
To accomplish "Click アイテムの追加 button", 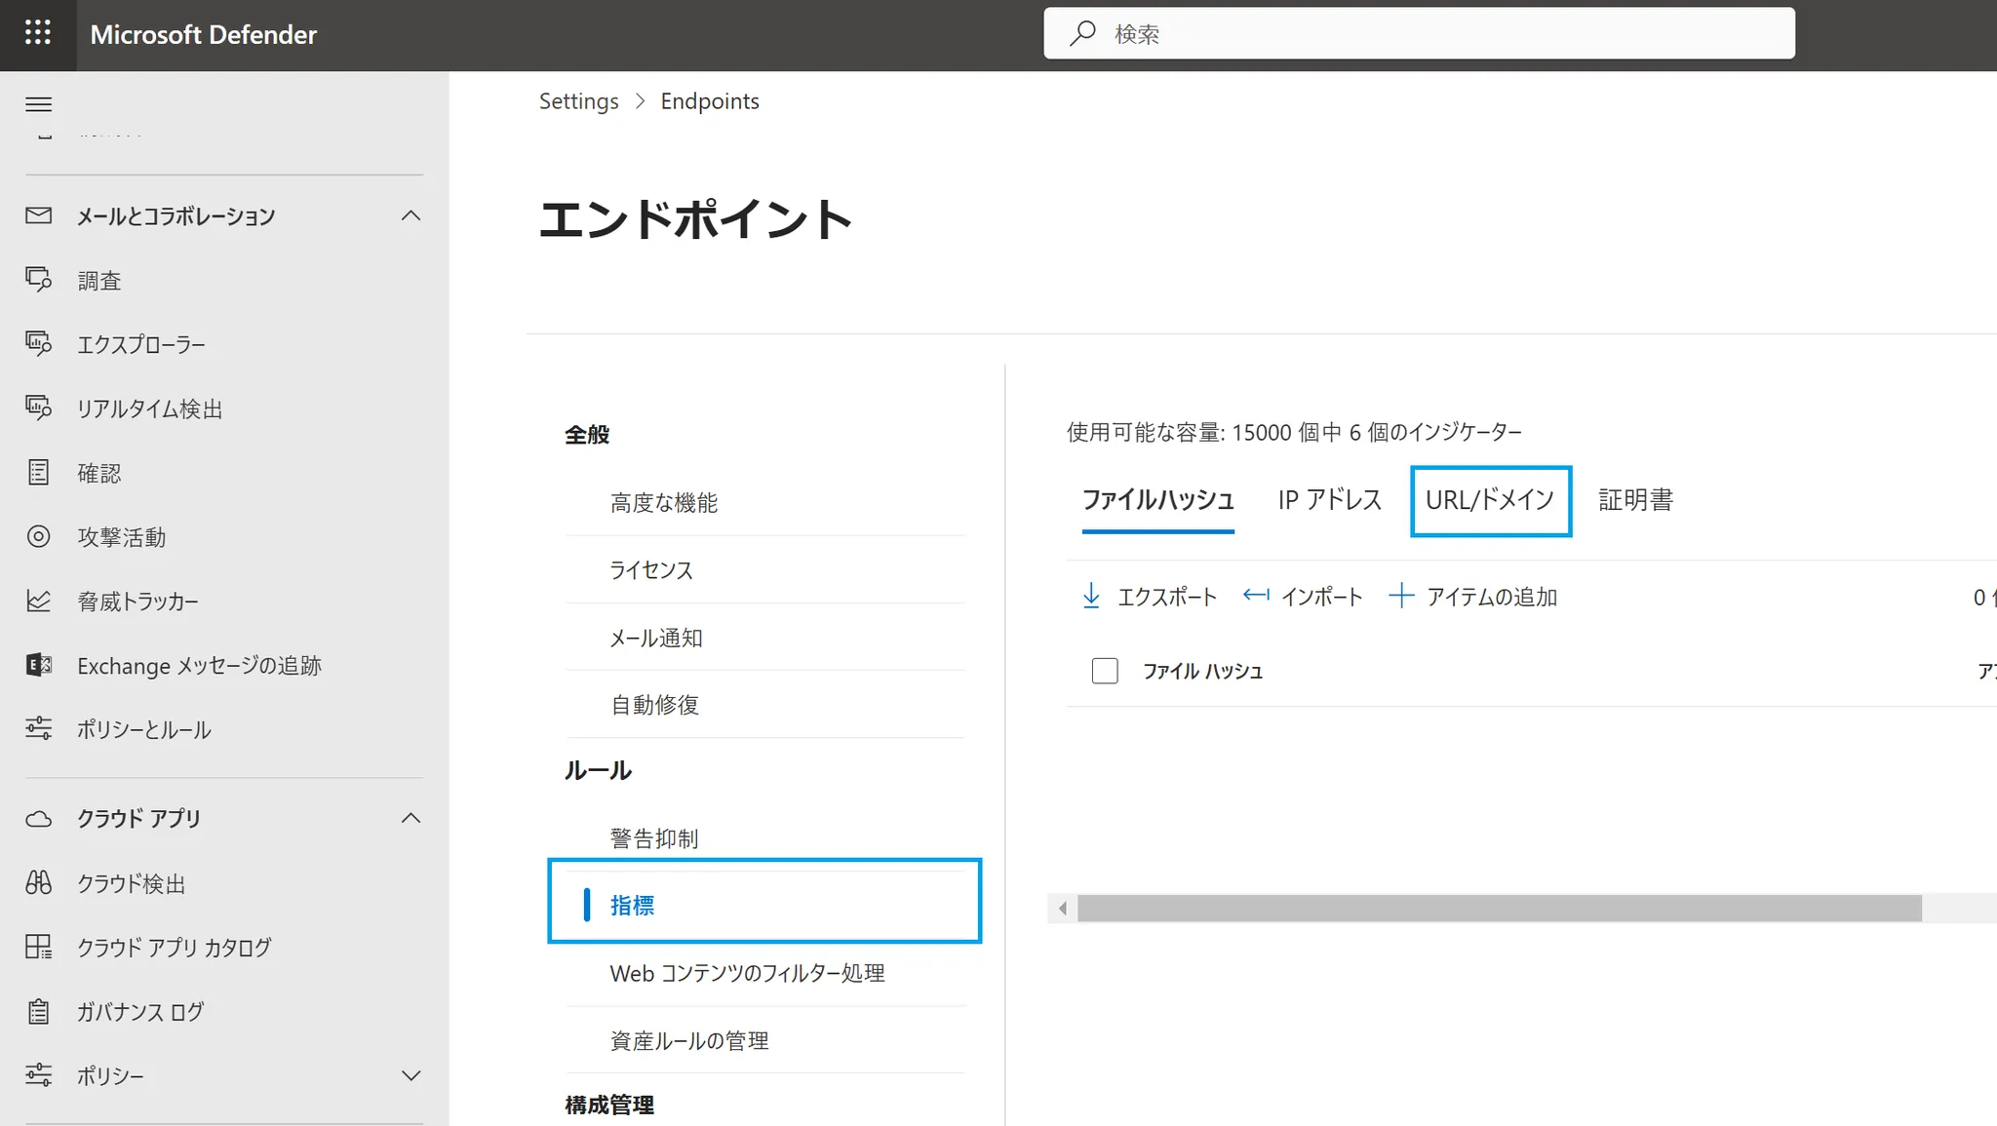I will [1473, 597].
